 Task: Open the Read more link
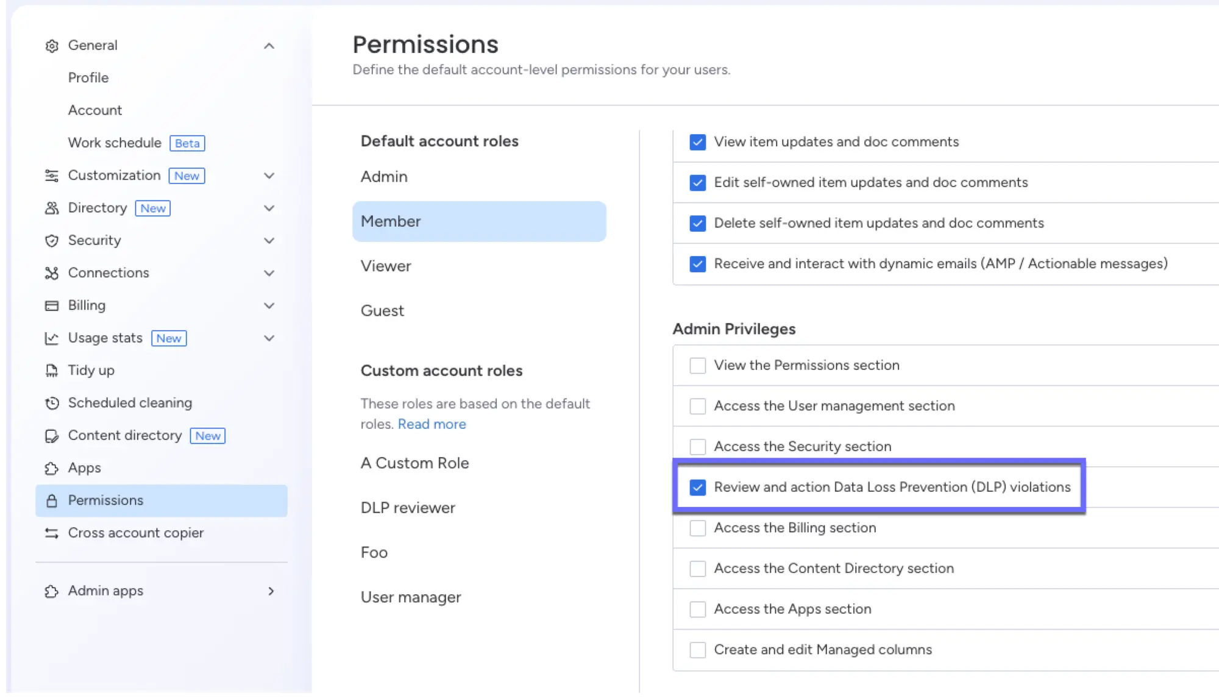click(x=432, y=424)
